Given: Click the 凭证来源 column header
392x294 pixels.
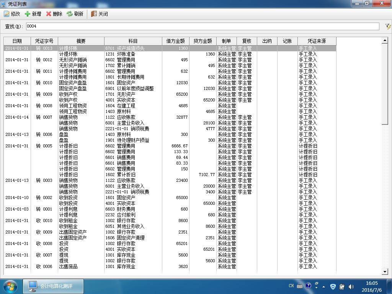Looking at the screenshot, I should [x=317, y=41].
